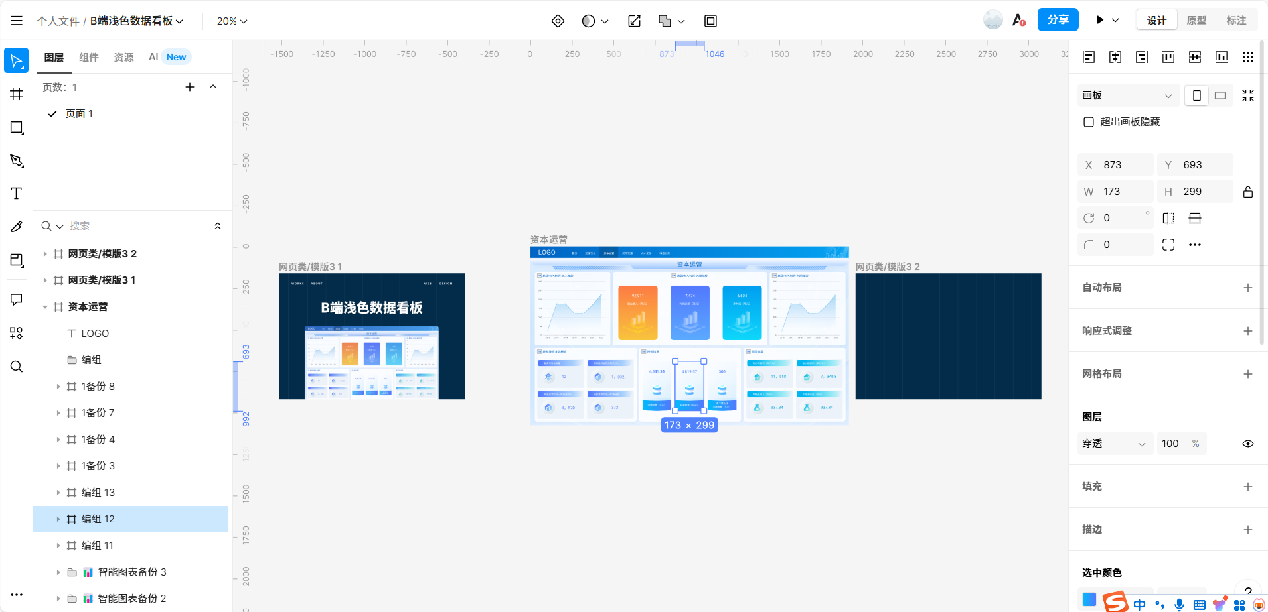The image size is (1268, 612).
Task: Click the tidy up grid dots icon
Action: [1248, 57]
